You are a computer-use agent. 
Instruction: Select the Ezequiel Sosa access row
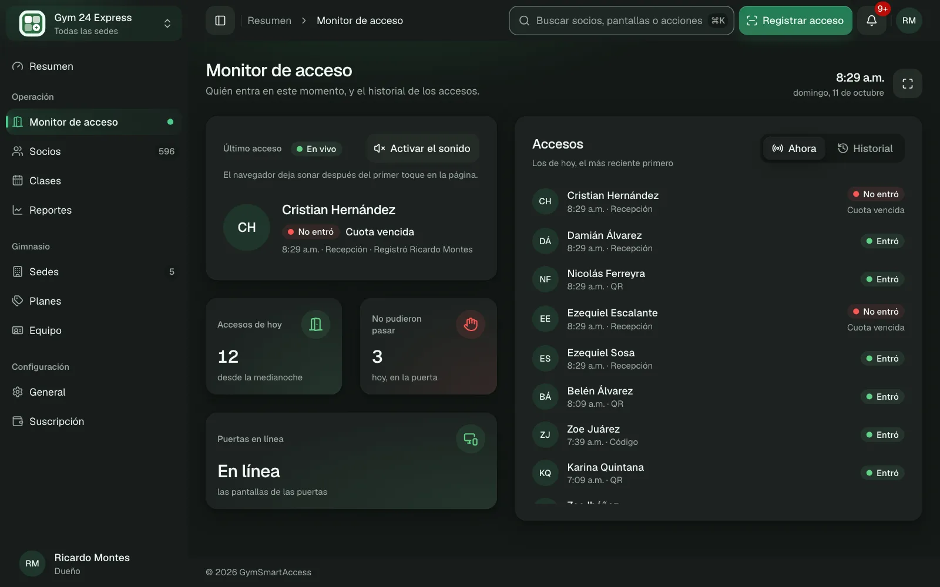pyautogui.click(x=719, y=359)
